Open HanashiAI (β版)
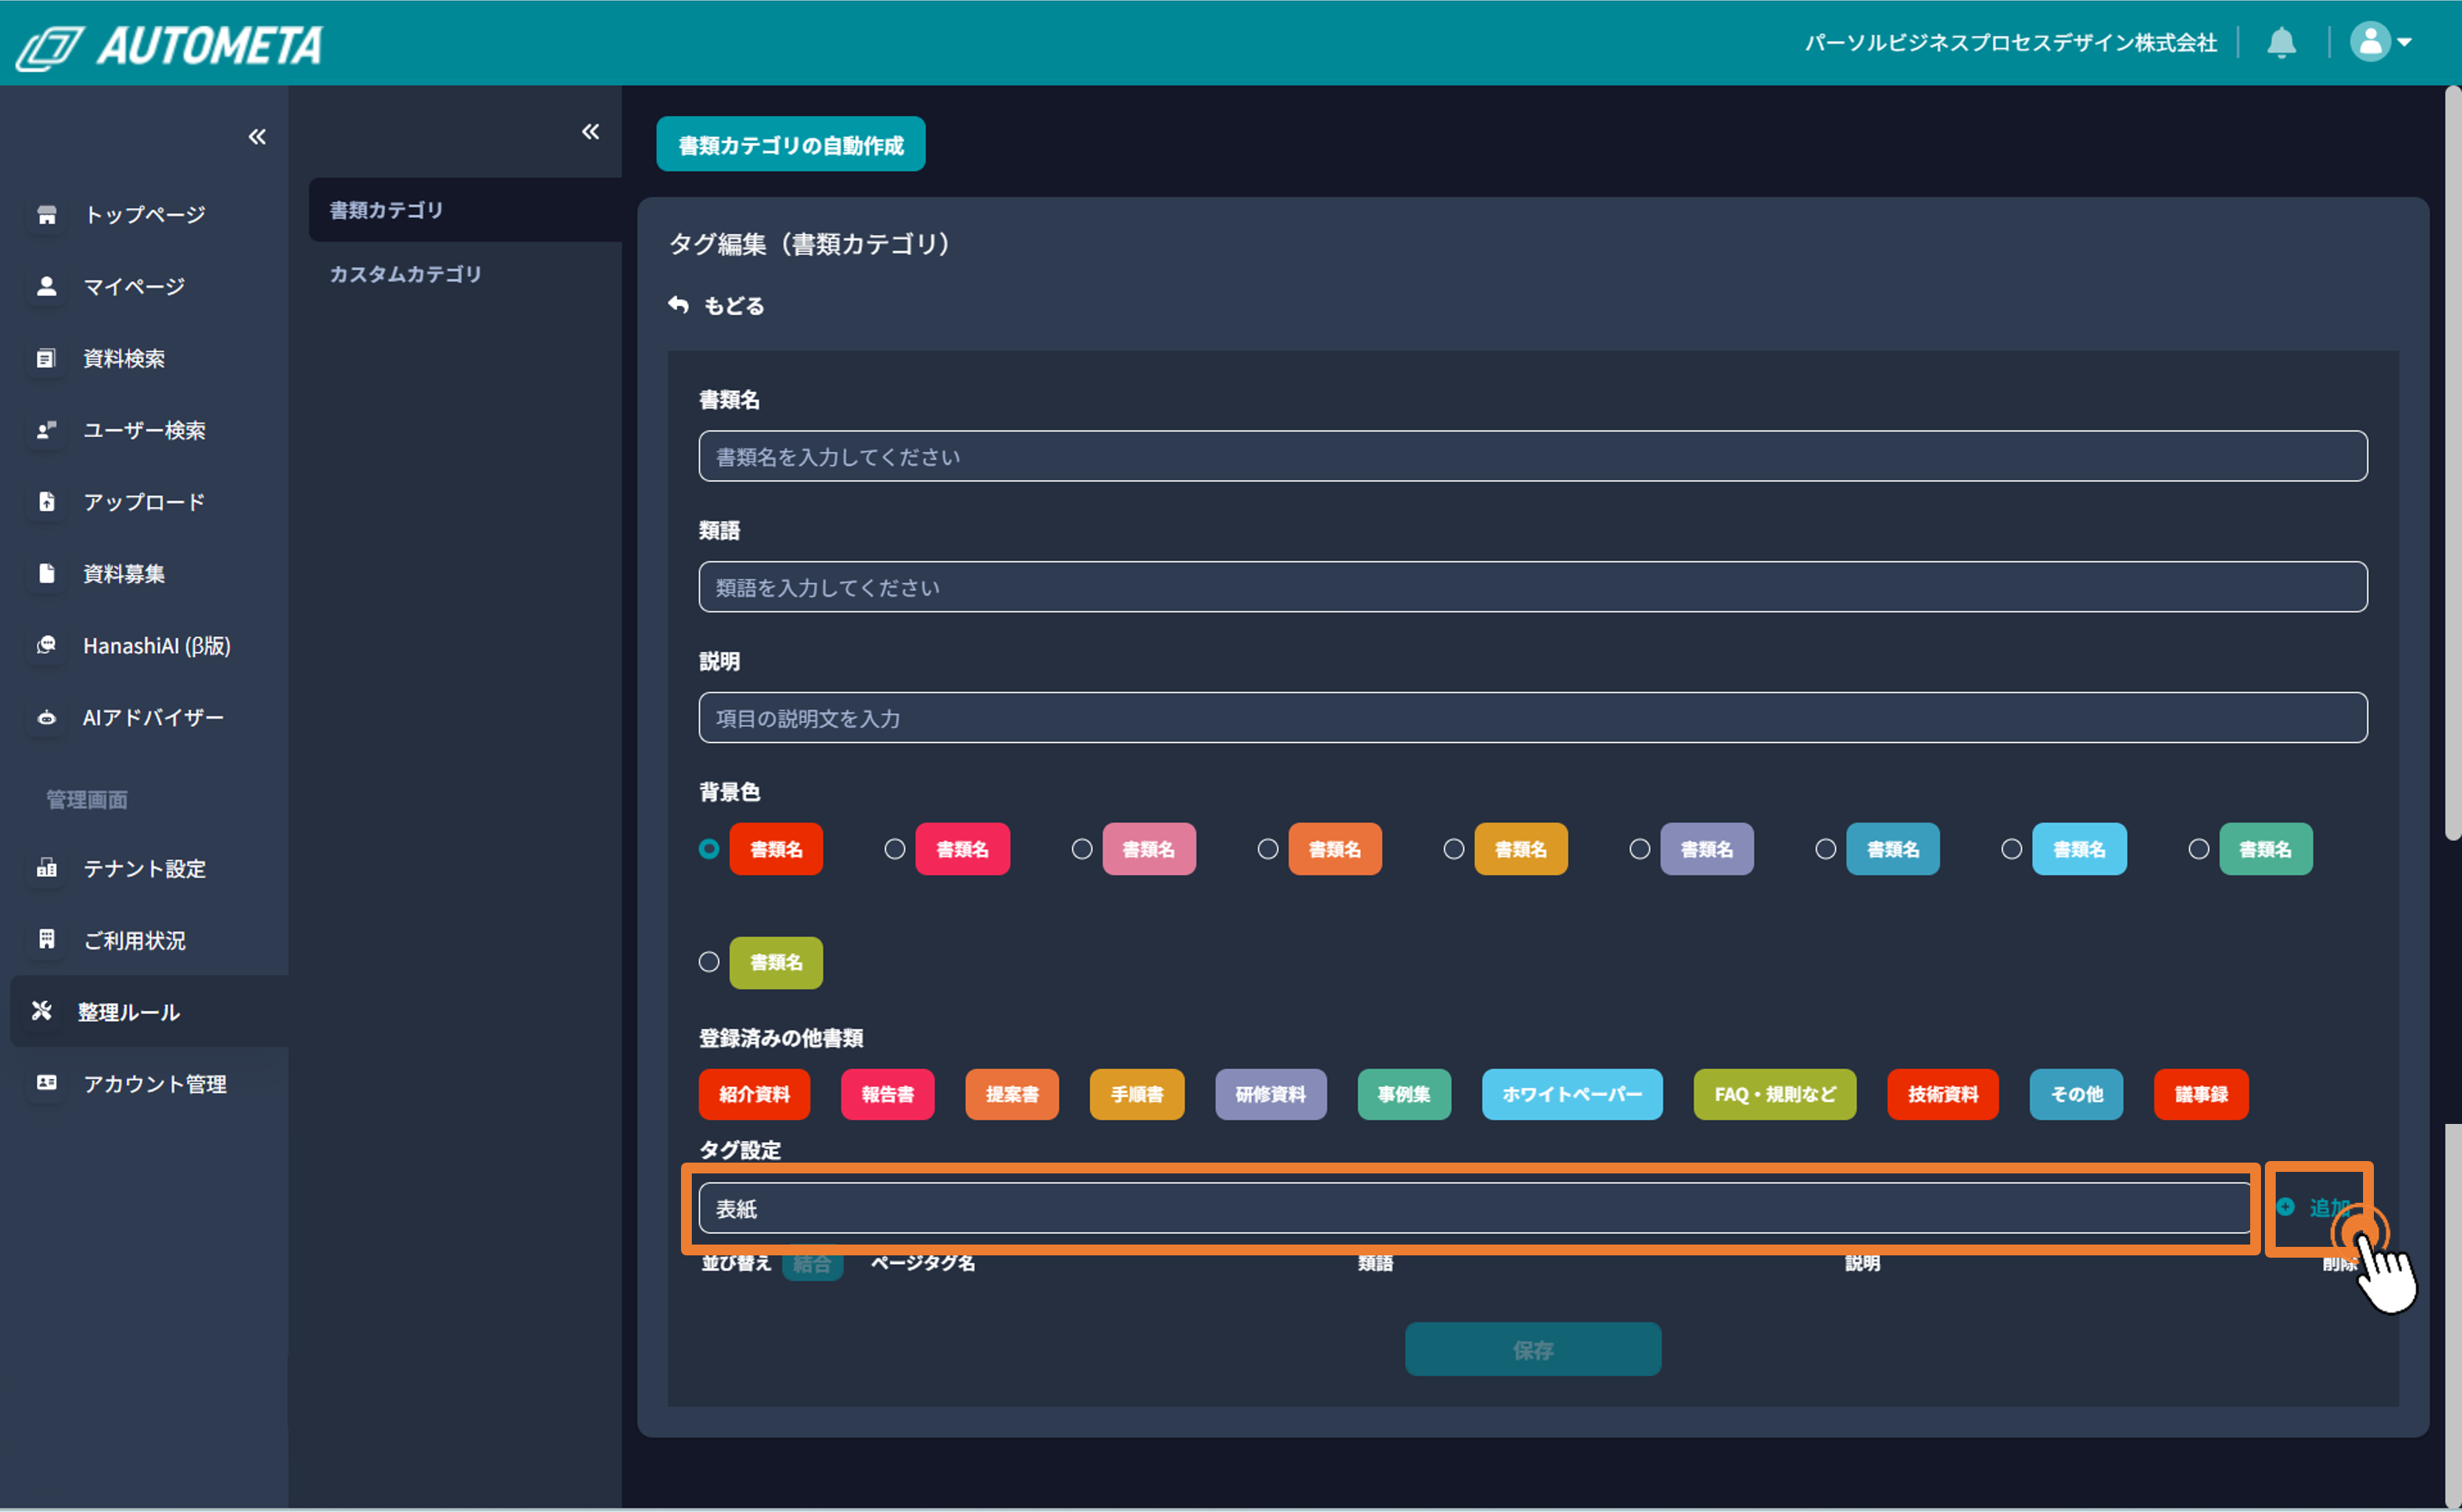2462x1512 pixels. point(156,645)
